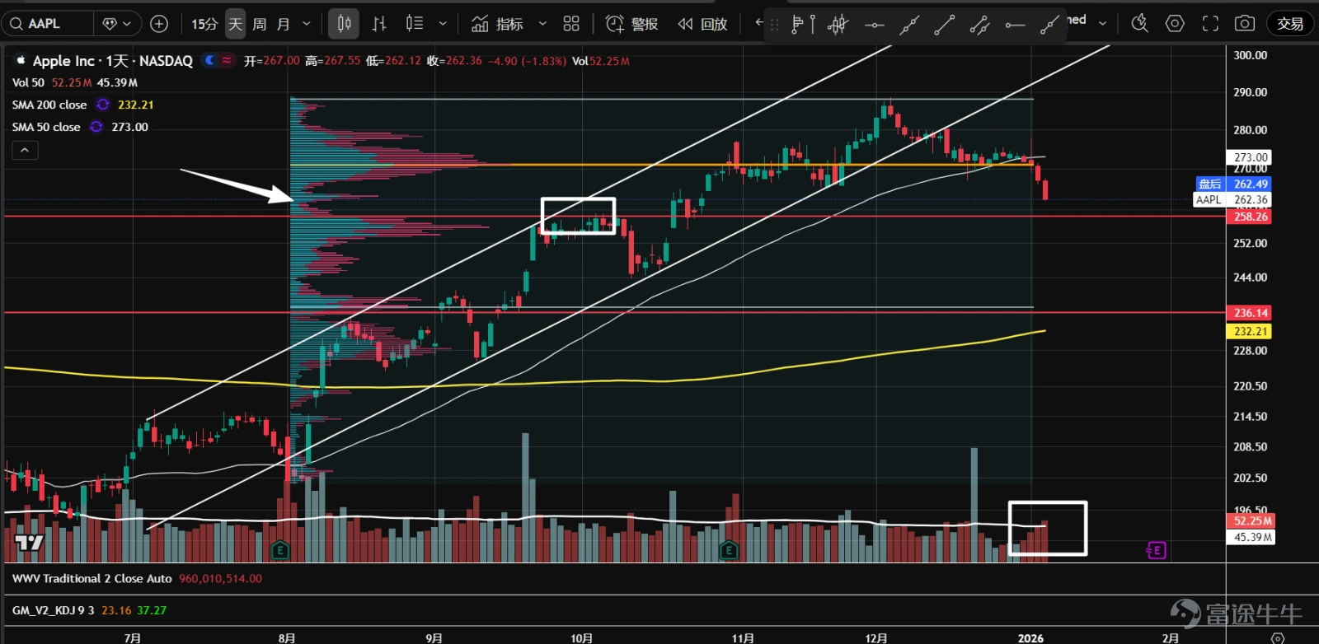This screenshot has height=644, width=1319.
Task: Expand the layout name dropdown arrow
Action: coord(1102,23)
